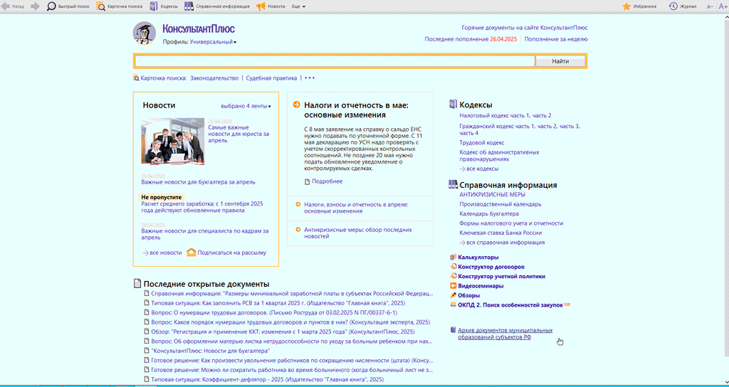729x387 pixels.
Task: Click the envelope icon for Подписаться на рассылку
Action: point(191,253)
